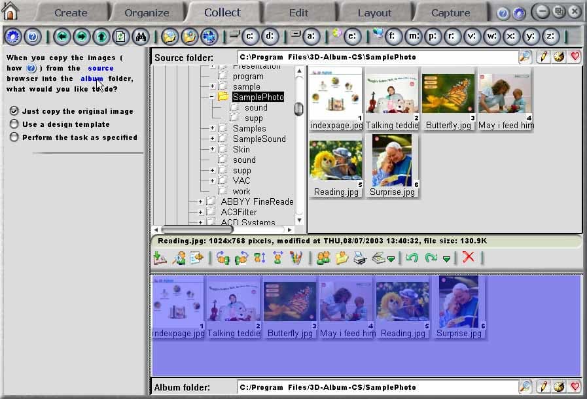This screenshot has width=587, height=399.
Task: Delete selected image with red X
Action: (469, 257)
